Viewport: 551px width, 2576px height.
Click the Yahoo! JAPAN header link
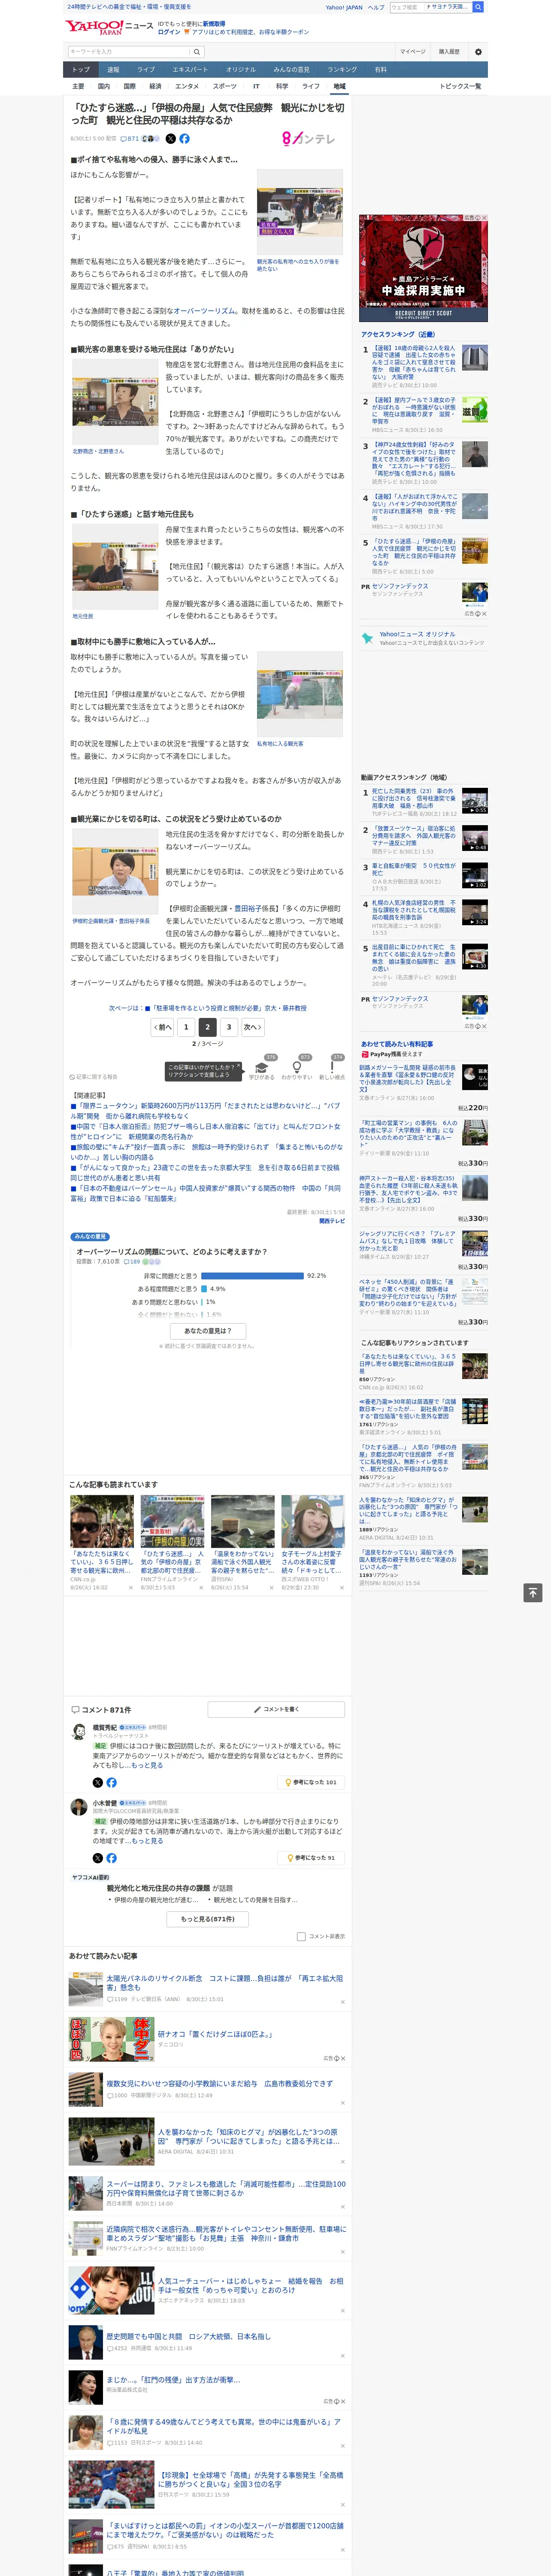(x=344, y=7)
